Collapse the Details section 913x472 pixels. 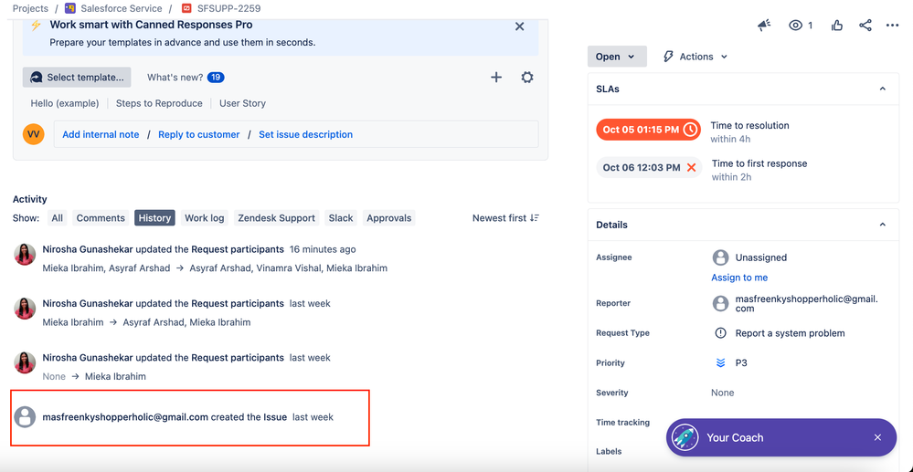(882, 225)
